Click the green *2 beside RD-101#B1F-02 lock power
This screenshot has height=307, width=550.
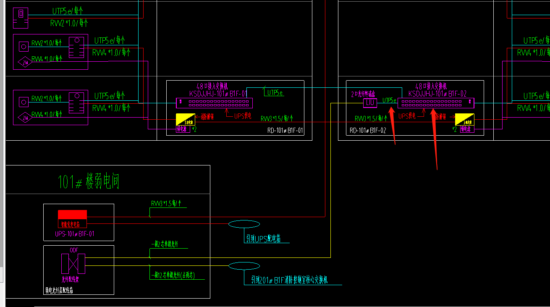(454, 129)
